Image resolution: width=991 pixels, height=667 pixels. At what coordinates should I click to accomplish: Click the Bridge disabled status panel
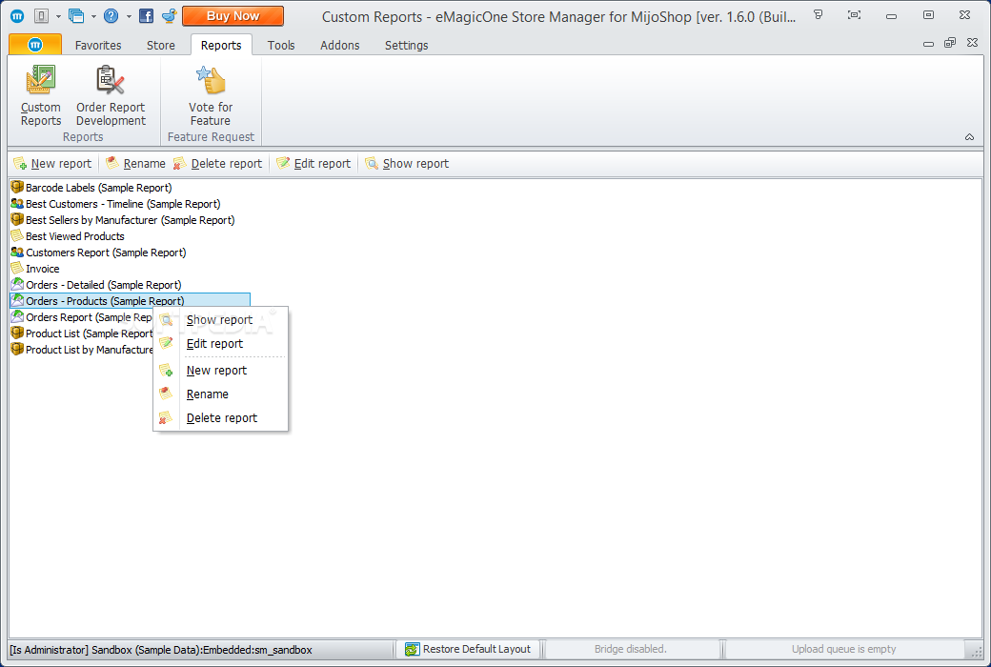click(631, 649)
